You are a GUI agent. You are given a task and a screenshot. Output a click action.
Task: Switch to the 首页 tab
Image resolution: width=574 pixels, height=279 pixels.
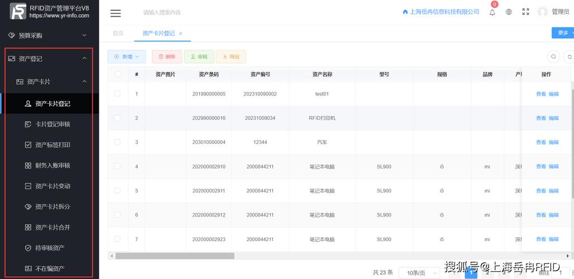(118, 33)
